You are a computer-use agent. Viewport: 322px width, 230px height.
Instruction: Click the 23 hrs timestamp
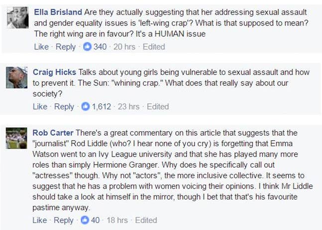[128, 107]
